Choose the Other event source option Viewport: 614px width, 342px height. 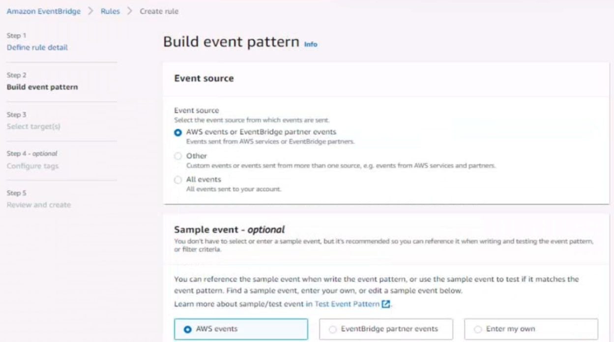pos(178,156)
